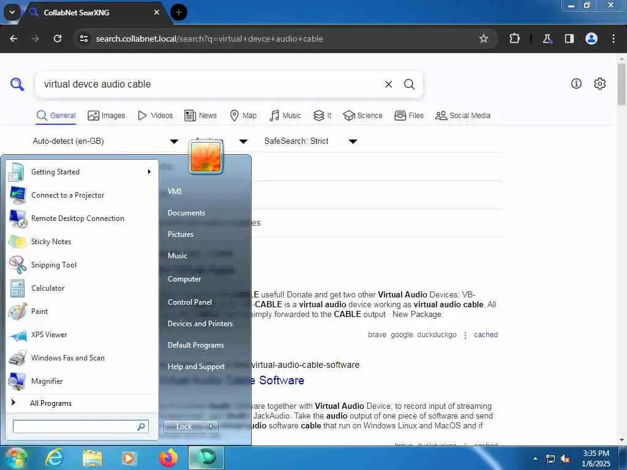Open Chrome extensions puzzle icon
This screenshot has width=627, height=470.
514,39
